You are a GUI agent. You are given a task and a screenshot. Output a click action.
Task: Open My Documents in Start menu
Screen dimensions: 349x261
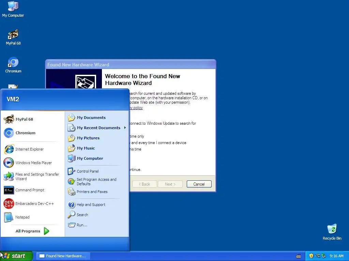[x=97, y=117]
